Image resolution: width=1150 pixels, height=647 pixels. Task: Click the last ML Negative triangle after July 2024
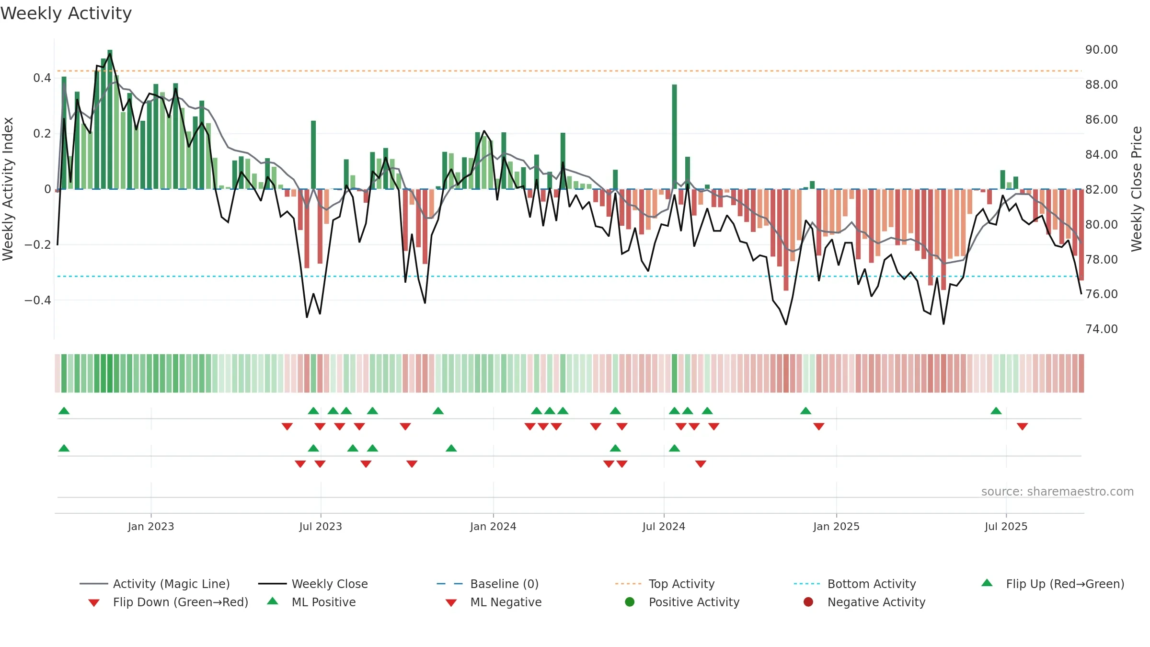pyautogui.click(x=701, y=464)
